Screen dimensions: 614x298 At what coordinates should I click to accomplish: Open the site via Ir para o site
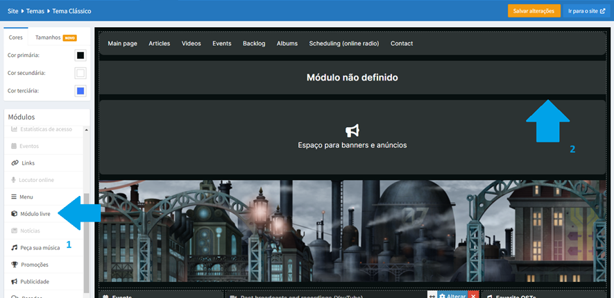point(586,11)
